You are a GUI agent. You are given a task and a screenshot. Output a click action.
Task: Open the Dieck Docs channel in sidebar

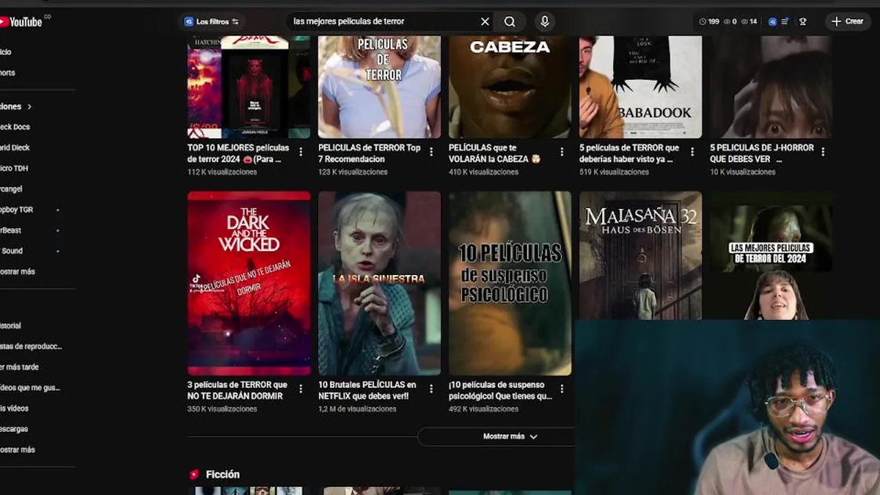click(15, 127)
